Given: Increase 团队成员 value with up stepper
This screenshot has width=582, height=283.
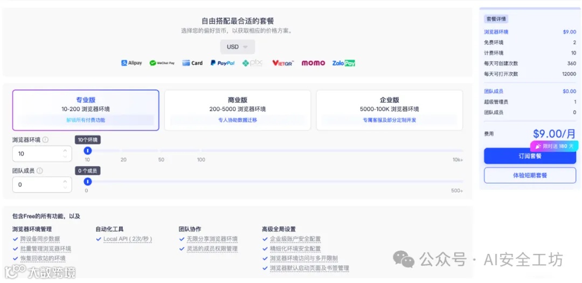Looking at the screenshot, I should [x=65, y=181].
